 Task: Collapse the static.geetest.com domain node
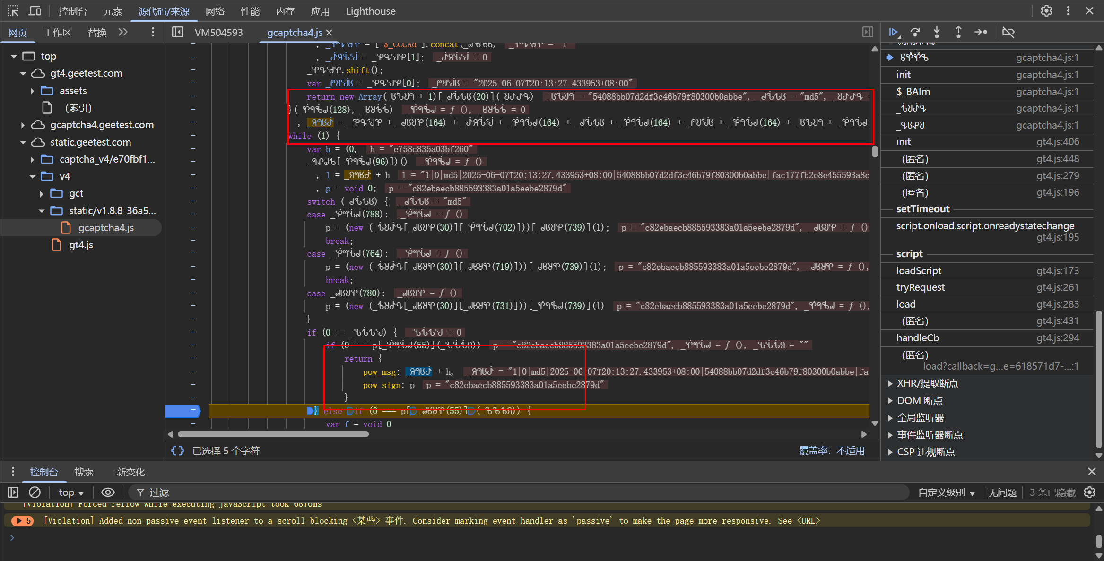tap(23, 142)
